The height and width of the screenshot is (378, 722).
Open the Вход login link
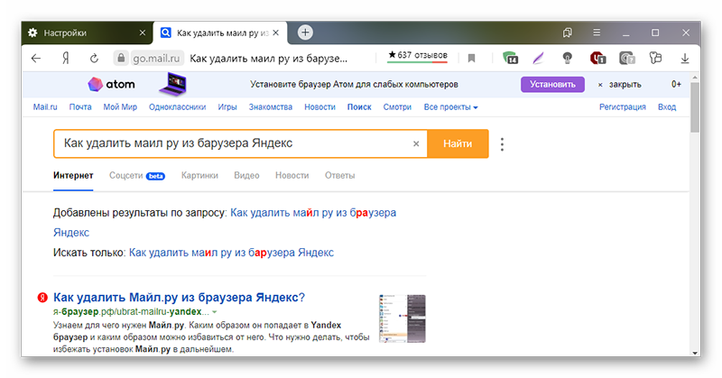pos(667,106)
